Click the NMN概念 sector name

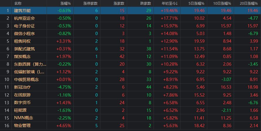coord(24,118)
